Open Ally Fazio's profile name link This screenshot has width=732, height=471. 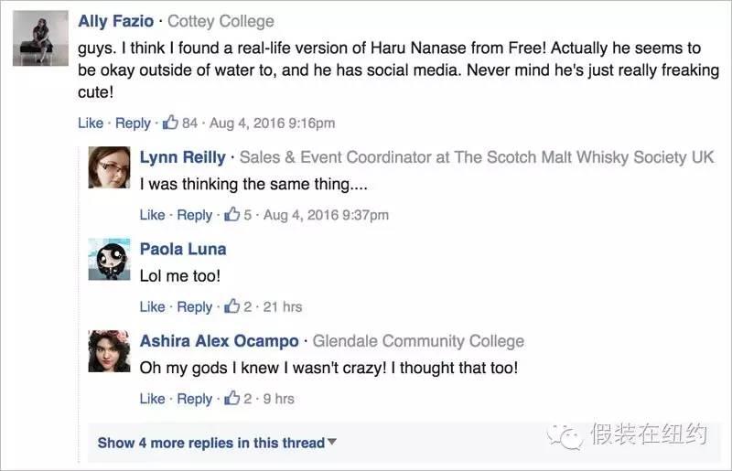[116, 20]
